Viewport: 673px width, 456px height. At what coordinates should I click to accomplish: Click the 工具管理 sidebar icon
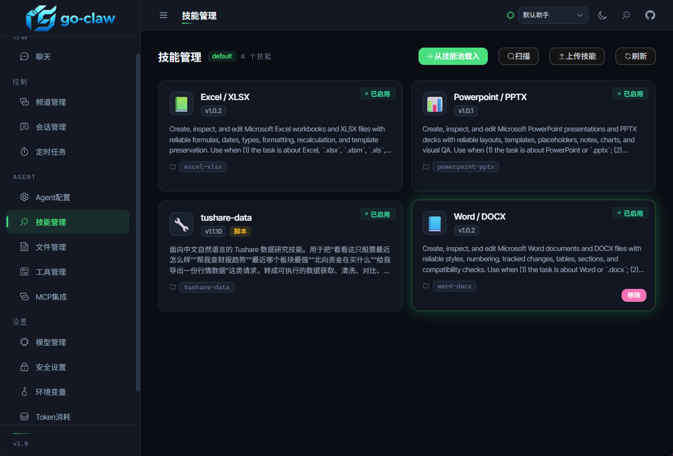pos(24,272)
